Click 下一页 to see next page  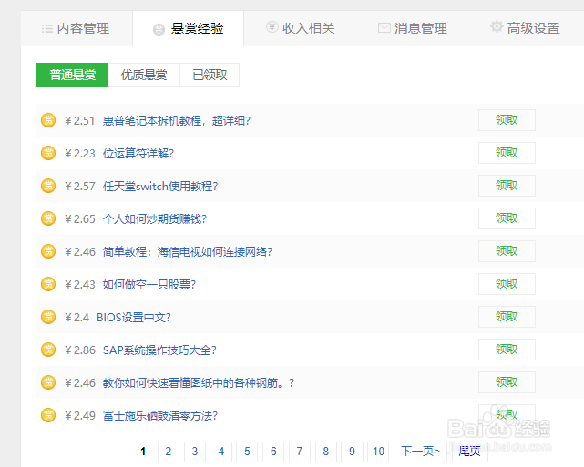[421, 452]
